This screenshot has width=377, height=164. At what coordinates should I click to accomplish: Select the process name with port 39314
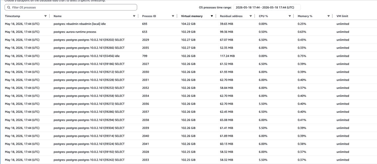(89, 136)
